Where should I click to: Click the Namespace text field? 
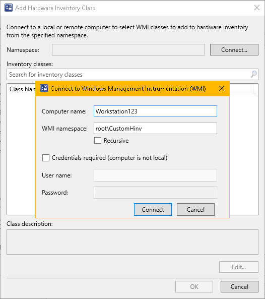point(128,50)
